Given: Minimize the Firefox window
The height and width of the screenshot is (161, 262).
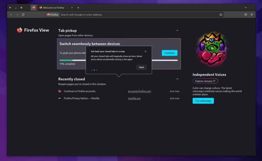Looking at the screenshot, I should click(x=16, y=8).
